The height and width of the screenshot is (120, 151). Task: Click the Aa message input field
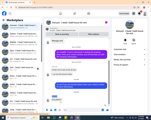click(x=82, y=110)
